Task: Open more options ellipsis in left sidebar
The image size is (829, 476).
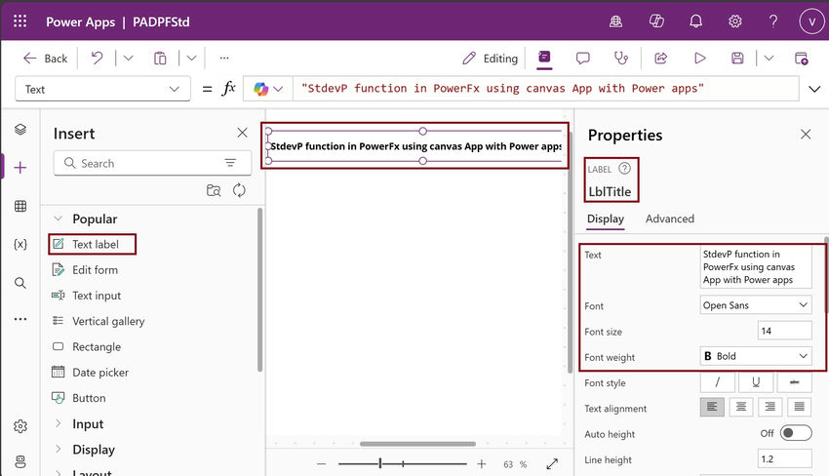Action: pyautogui.click(x=20, y=320)
